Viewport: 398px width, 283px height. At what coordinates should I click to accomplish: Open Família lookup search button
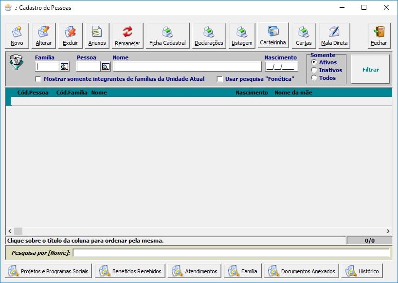click(64, 67)
